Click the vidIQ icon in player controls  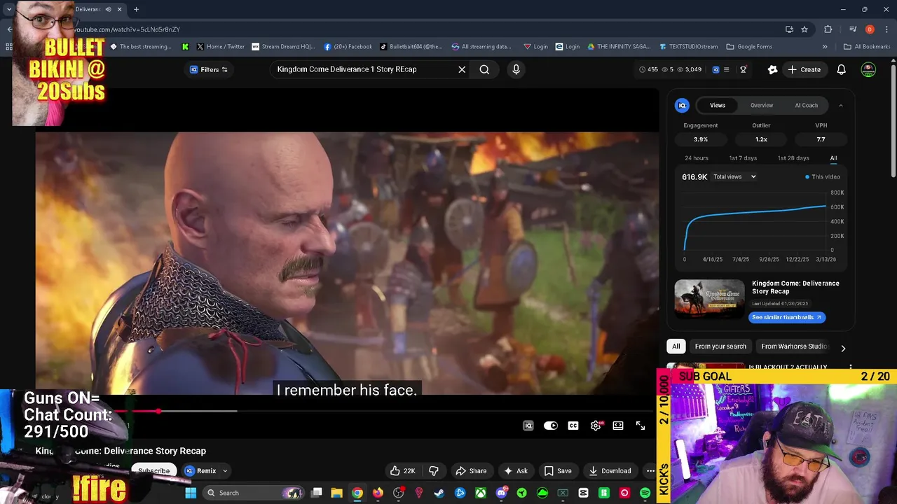(x=528, y=426)
